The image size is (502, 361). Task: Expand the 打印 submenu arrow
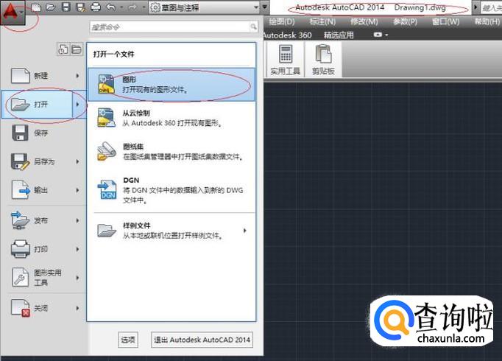pyautogui.click(x=77, y=249)
